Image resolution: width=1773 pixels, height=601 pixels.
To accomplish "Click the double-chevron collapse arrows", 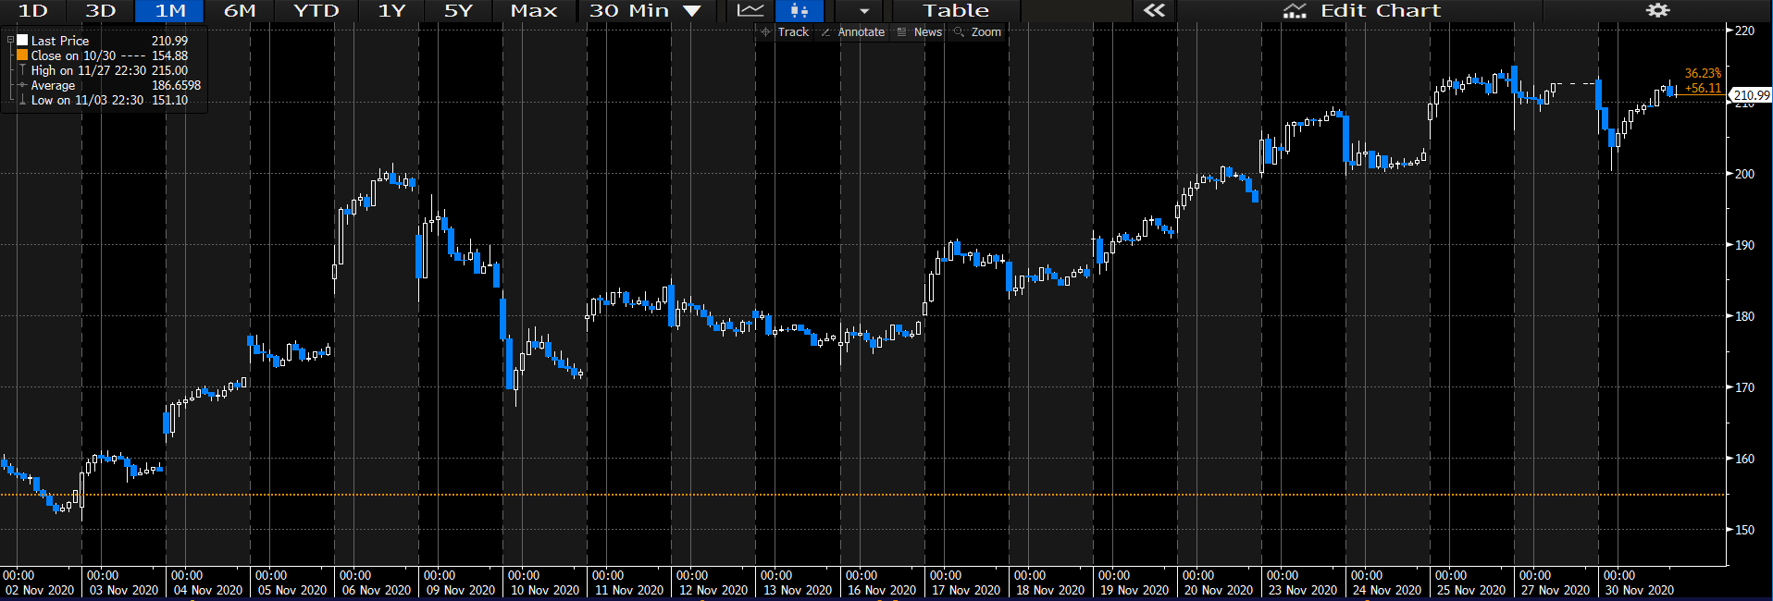I will [x=1154, y=11].
